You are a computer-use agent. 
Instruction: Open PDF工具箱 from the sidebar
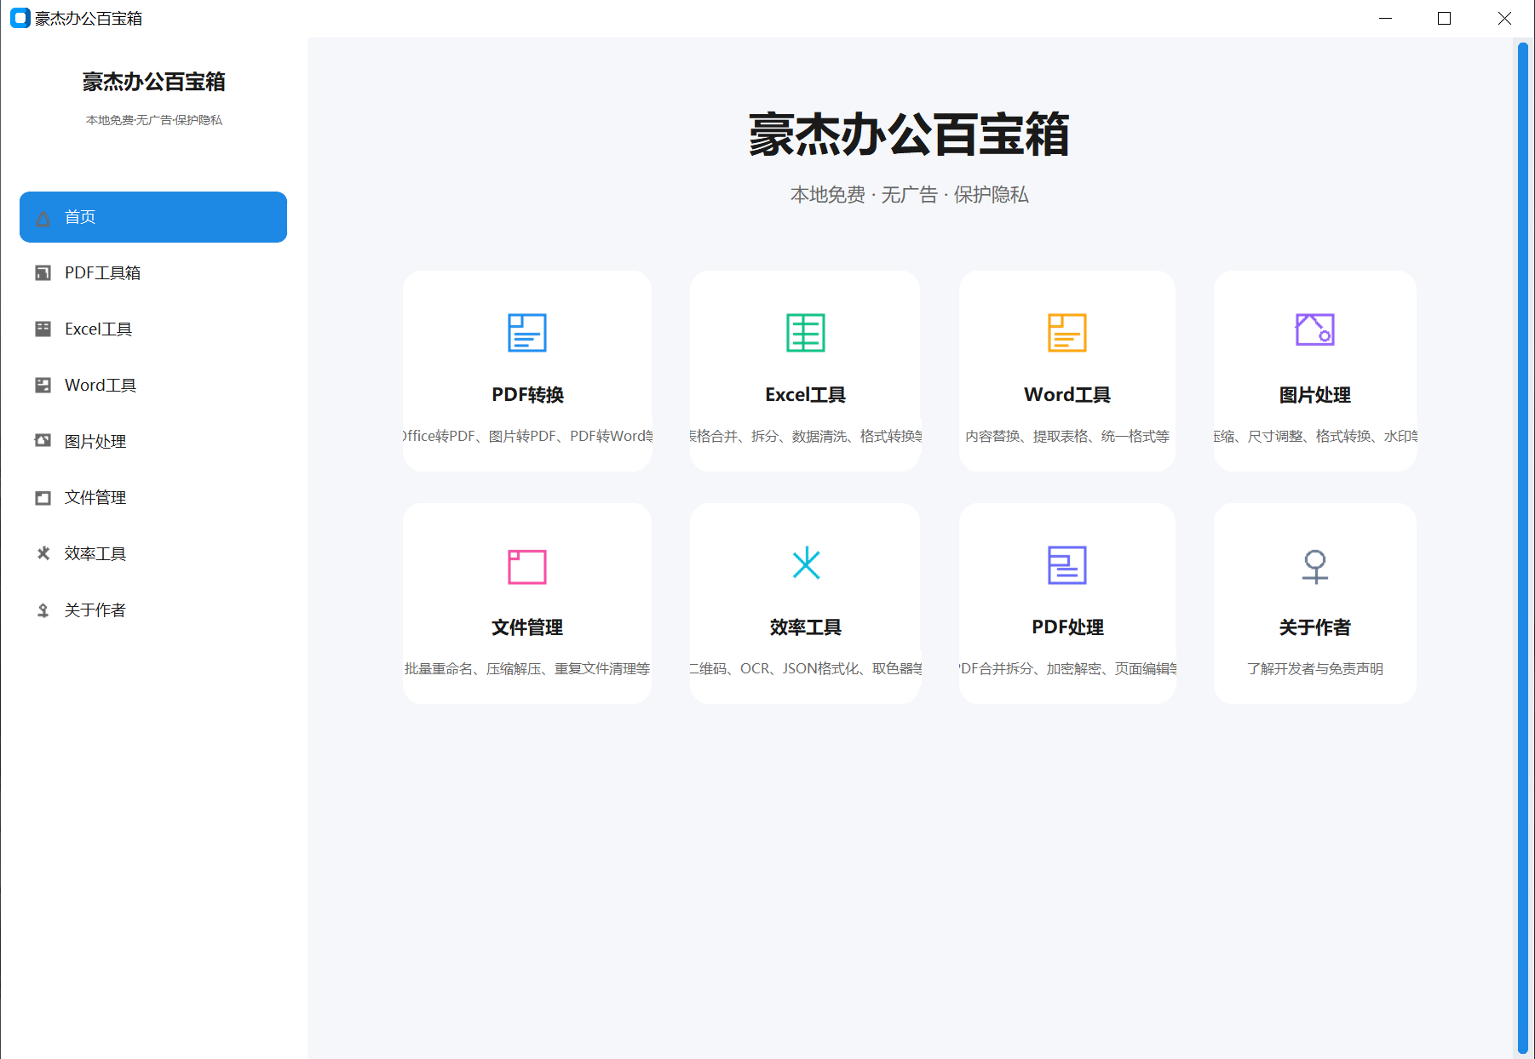point(153,273)
